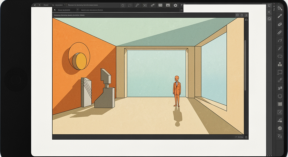This screenshot has width=288, height=157.
Task: Select the stair-step arrow tool in sidebar
Action: (280, 88)
